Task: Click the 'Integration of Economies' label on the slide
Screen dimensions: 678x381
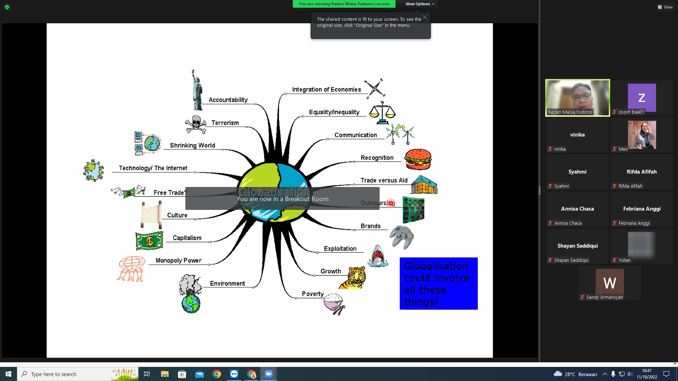Action: 327,90
